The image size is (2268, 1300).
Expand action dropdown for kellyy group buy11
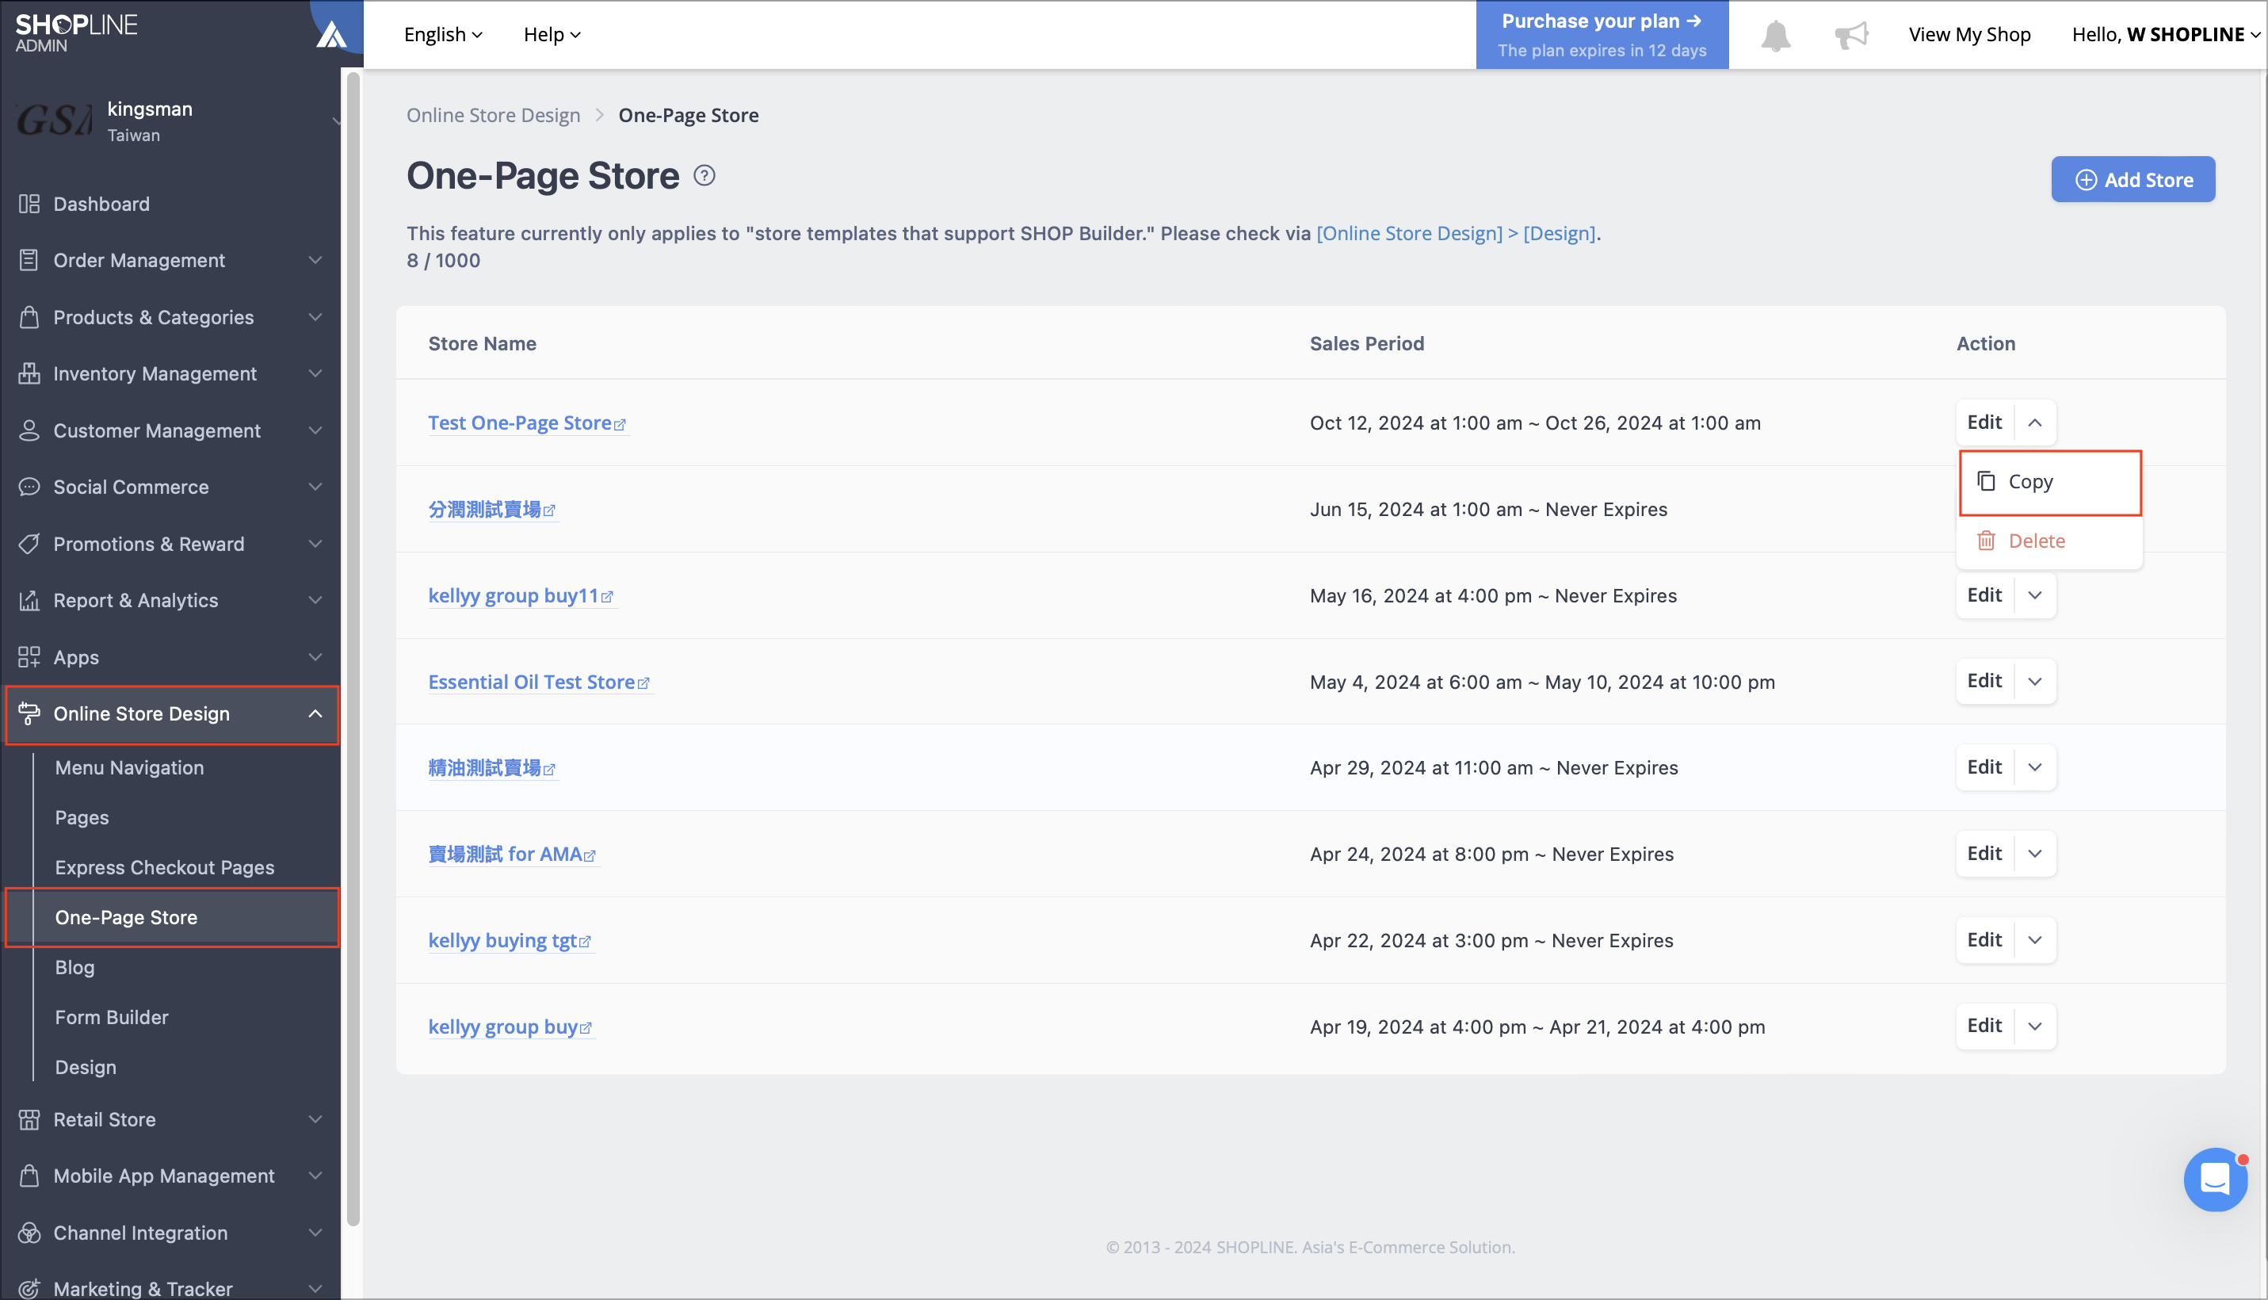tap(2034, 595)
